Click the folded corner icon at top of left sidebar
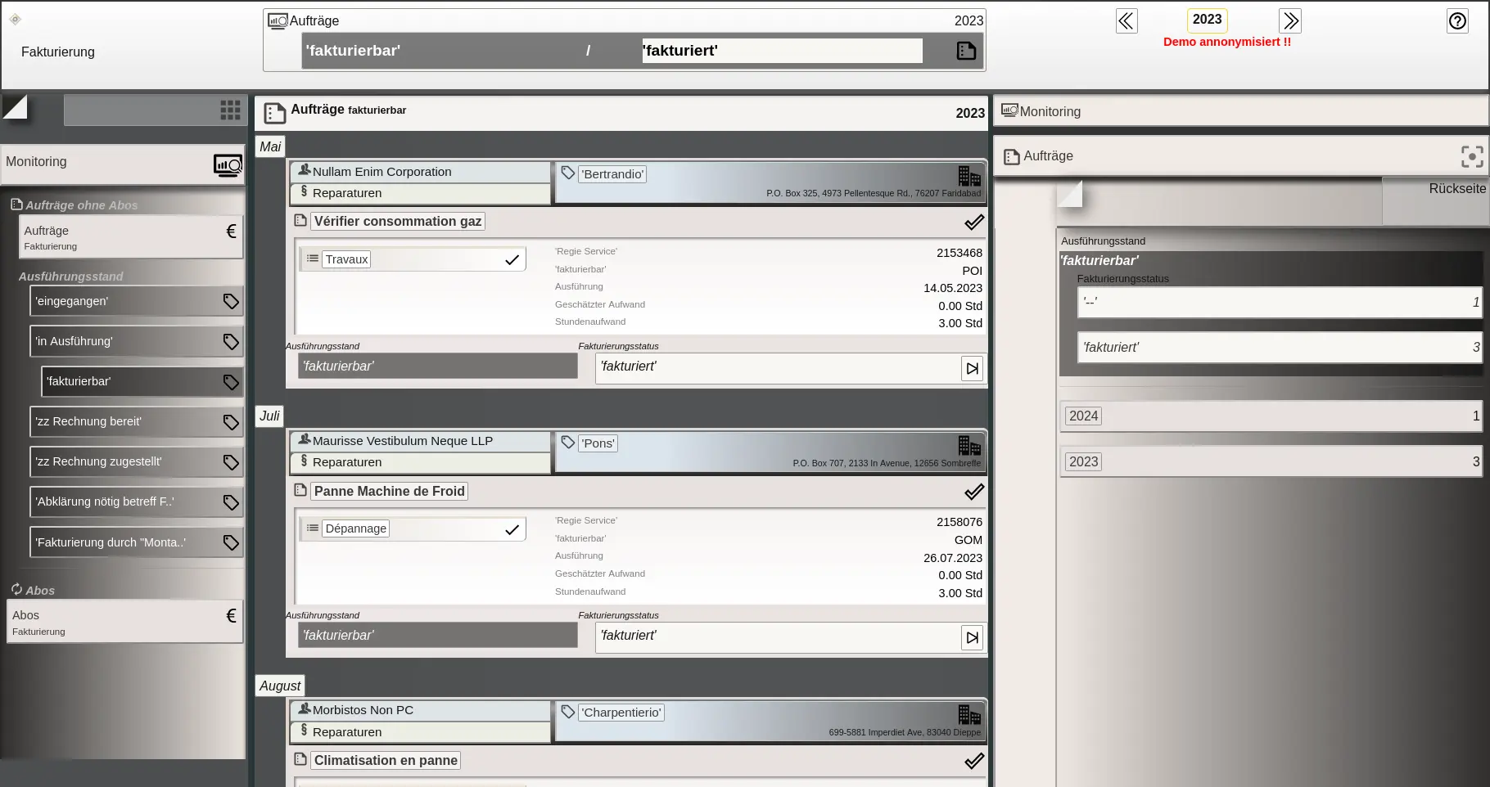The height and width of the screenshot is (787, 1490). (x=15, y=106)
